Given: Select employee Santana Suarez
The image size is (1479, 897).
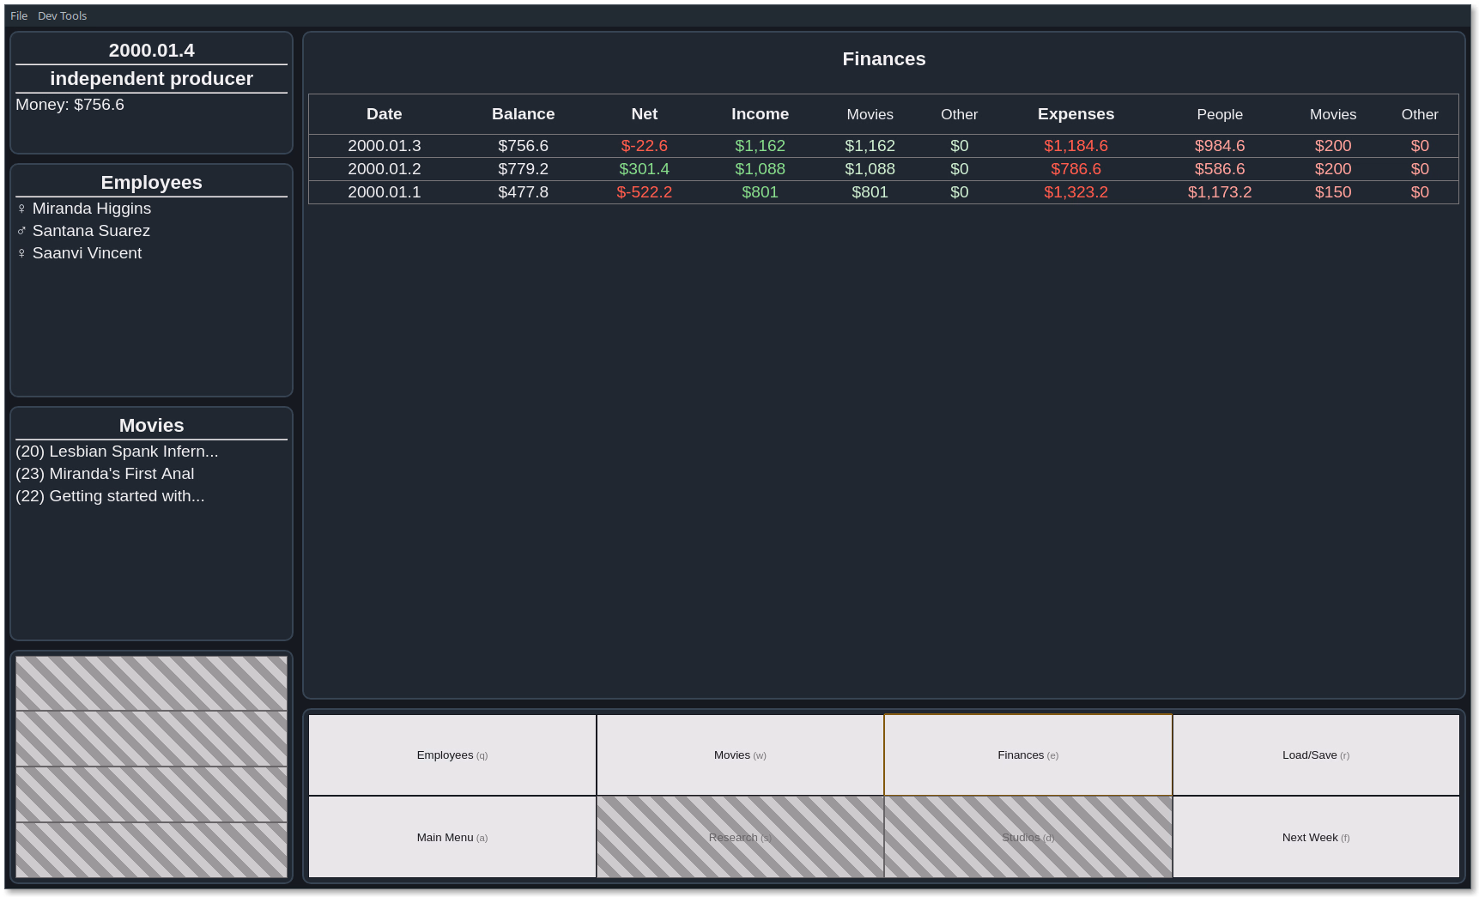Looking at the screenshot, I should [x=91, y=231].
